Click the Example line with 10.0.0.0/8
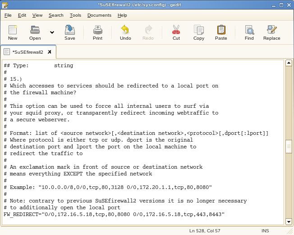Viewport: 294px width, 235px height. 108,187
